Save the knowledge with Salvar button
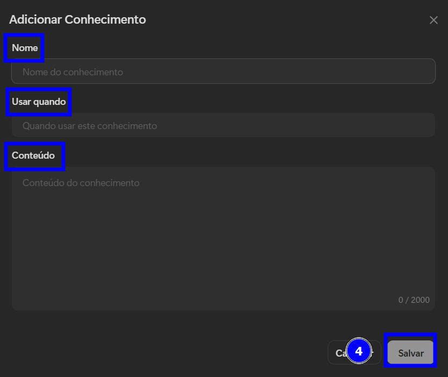This screenshot has width=448, height=377. point(410,352)
